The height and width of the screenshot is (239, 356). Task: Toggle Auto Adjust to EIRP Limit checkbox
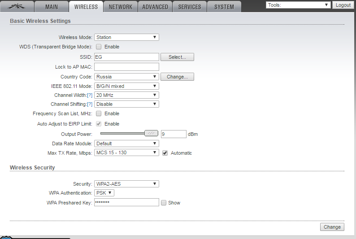(99, 124)
